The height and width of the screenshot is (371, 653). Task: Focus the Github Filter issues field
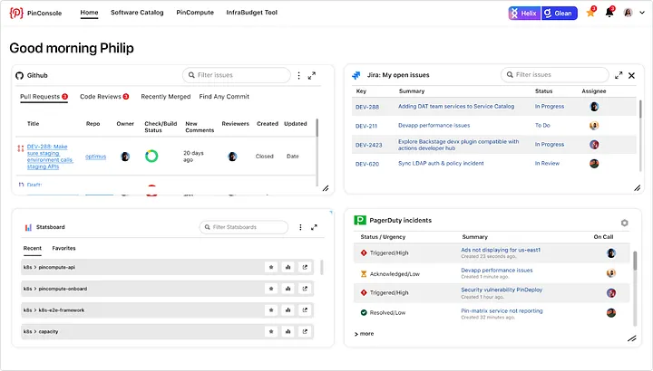click(236, 75)
